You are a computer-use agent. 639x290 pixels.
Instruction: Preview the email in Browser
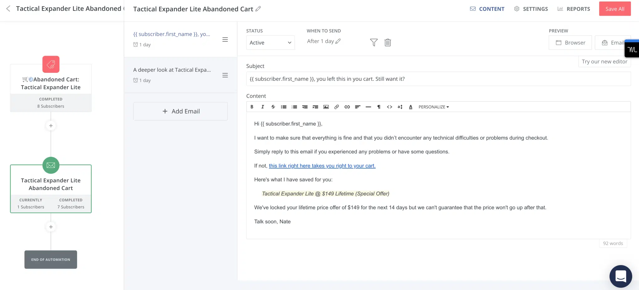coord(570,43)
